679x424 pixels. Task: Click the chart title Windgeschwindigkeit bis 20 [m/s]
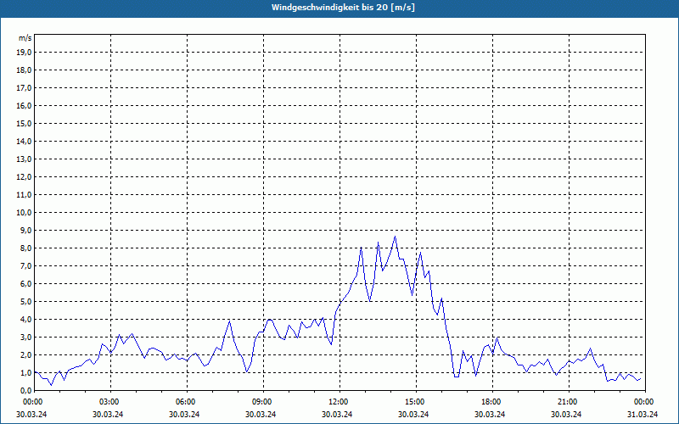click(x=343, y=8)
